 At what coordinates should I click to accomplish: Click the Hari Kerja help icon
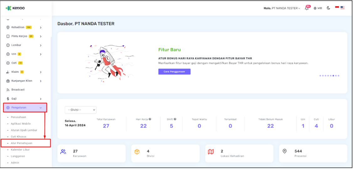150,119
